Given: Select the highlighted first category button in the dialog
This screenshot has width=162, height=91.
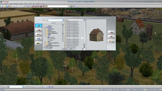Looking at the screenshot, I should [38, 26].
